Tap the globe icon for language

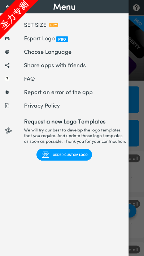pos(7,52)
